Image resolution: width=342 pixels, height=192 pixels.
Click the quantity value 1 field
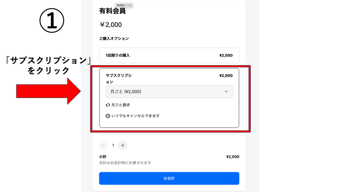point(113,145)
